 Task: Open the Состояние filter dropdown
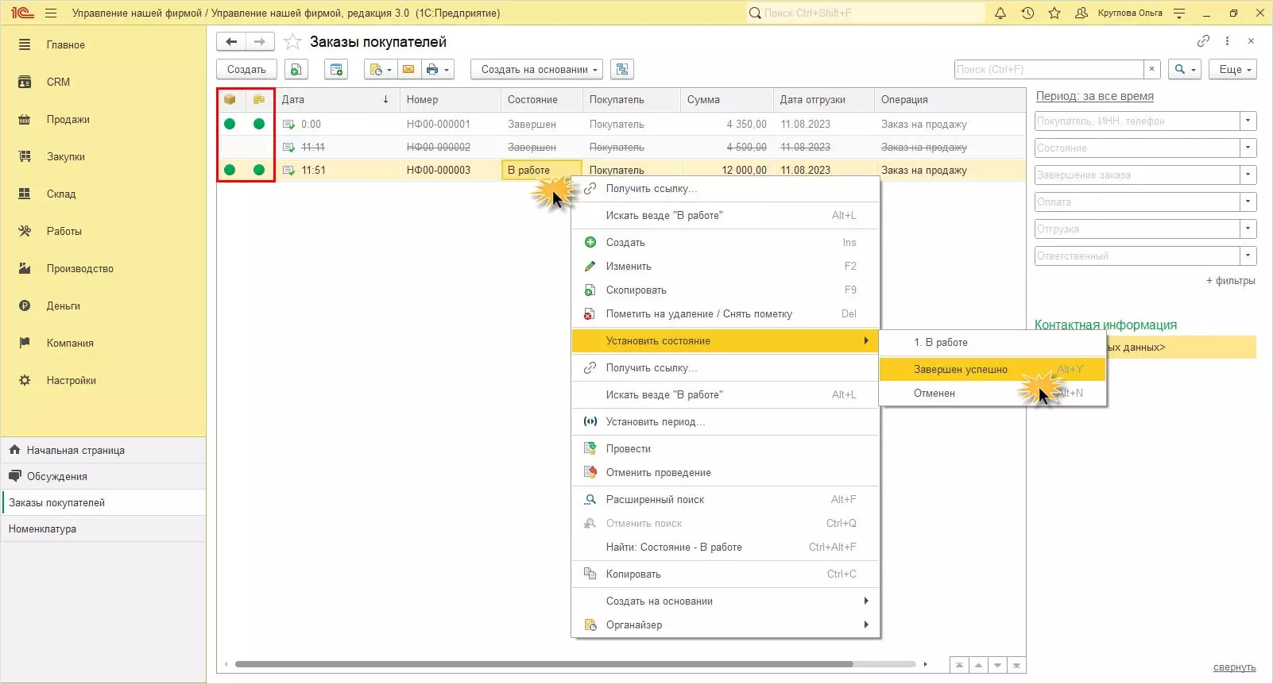1248,148
